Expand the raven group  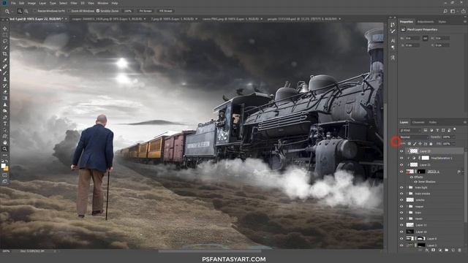click(x=407, y=219)
